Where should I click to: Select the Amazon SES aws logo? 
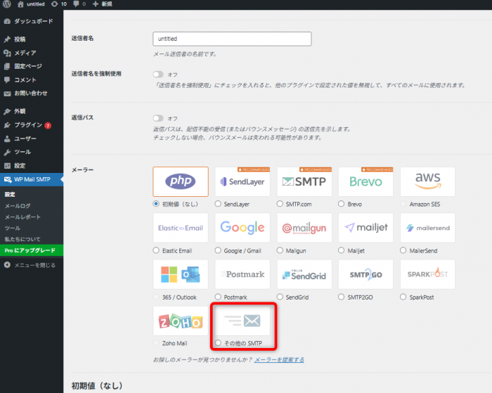pos(427,181)
